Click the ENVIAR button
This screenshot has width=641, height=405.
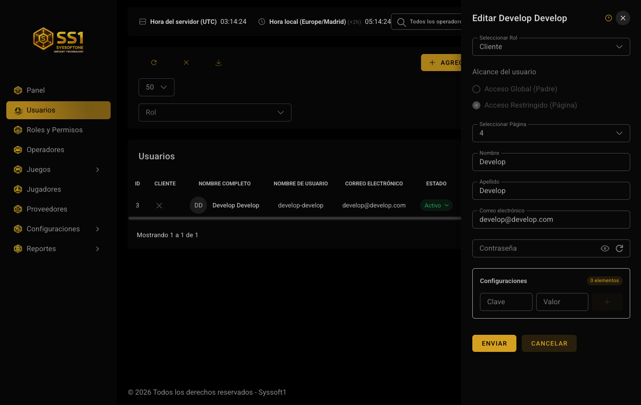pos(494,343)
